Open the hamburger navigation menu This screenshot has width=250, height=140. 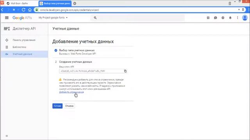pyautogui.click(x=7, y=17)
